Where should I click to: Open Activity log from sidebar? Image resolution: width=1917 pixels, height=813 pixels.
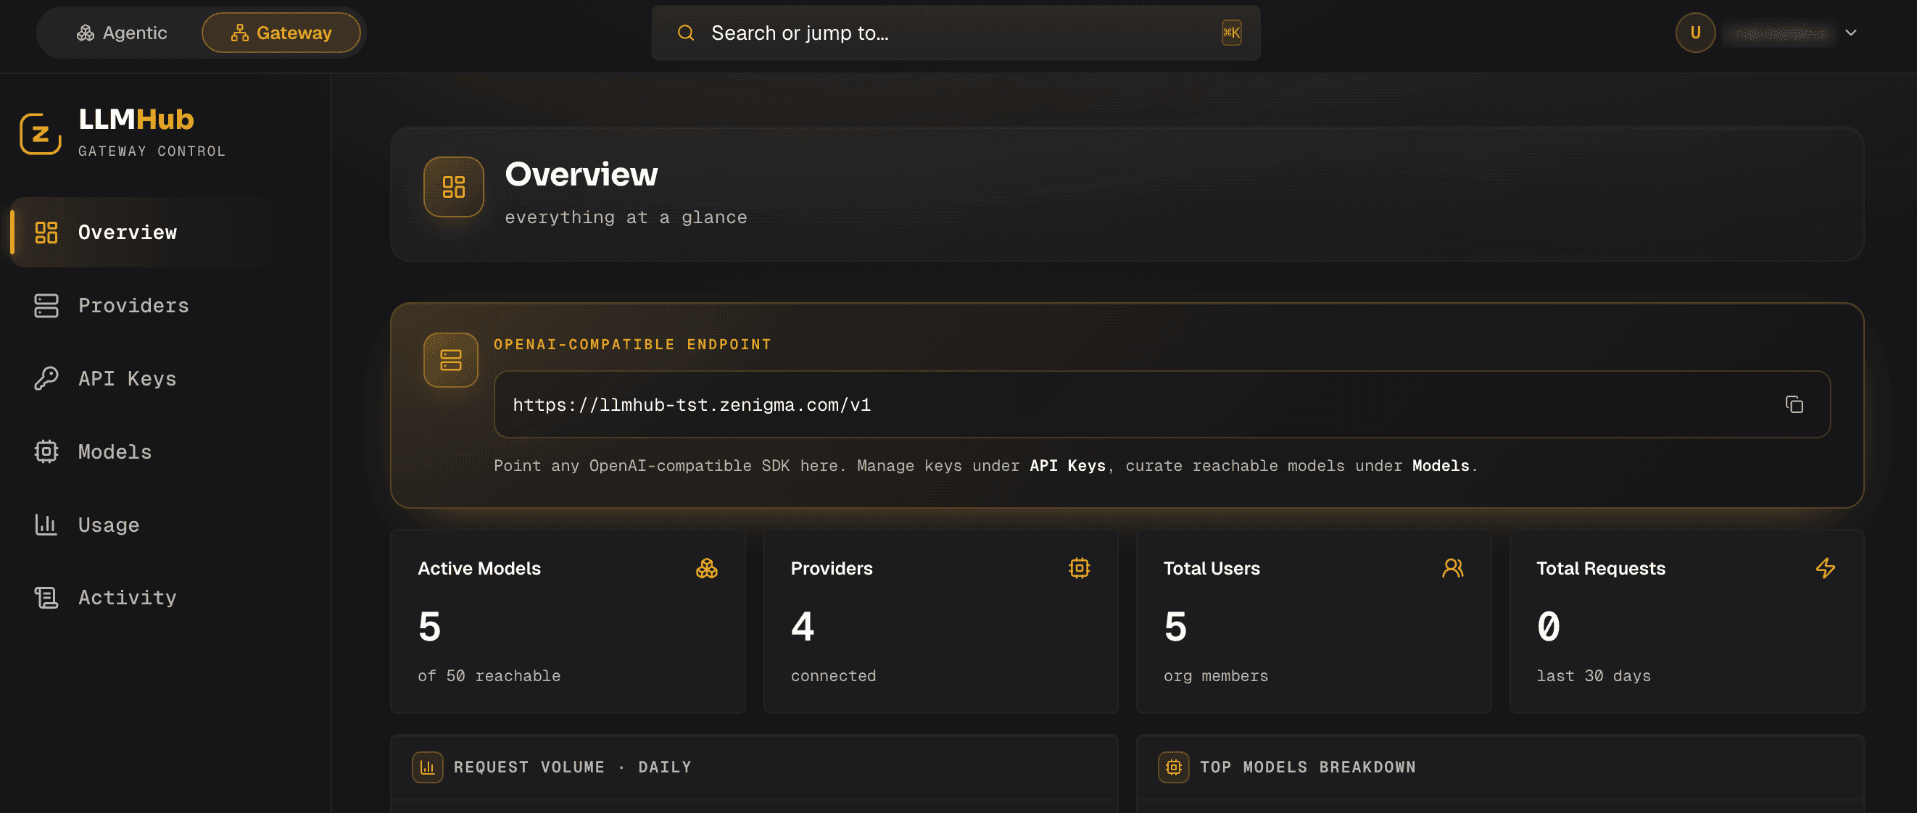tap(166, 597)
